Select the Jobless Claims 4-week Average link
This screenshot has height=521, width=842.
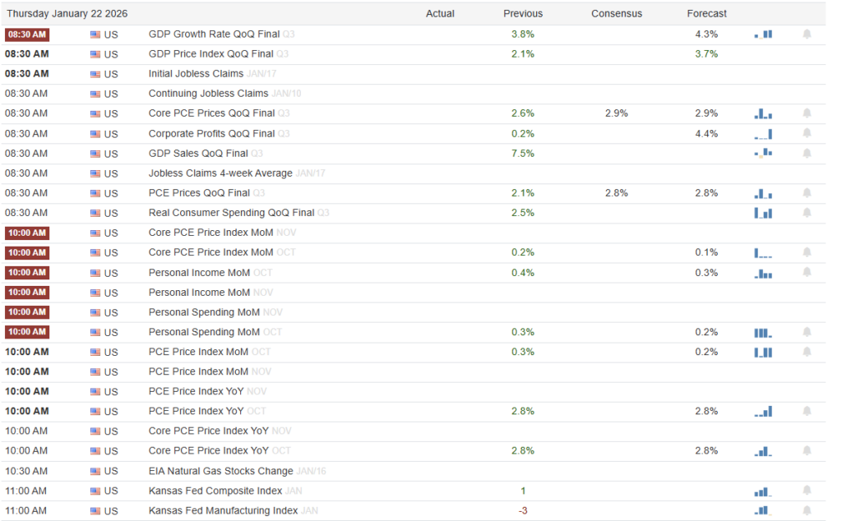pos(220,173)
